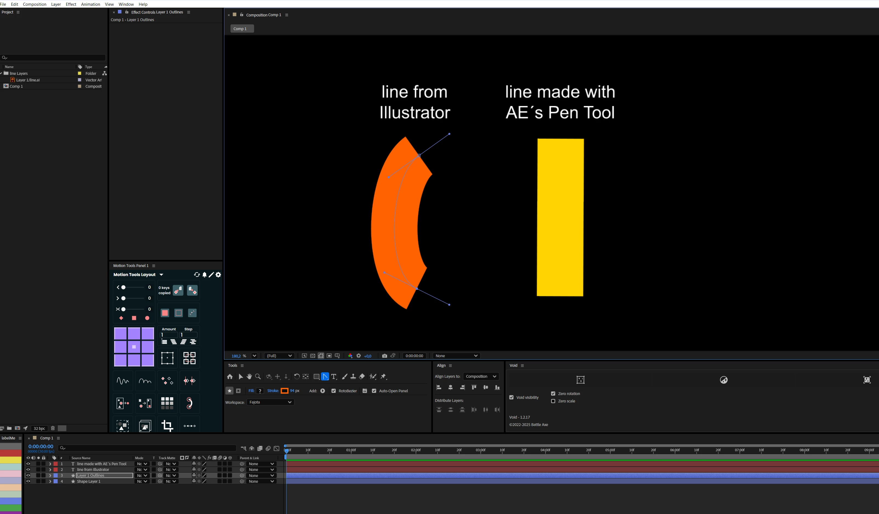
Task: Select the Zoom magnifier tool
Action: pos(258,376)
